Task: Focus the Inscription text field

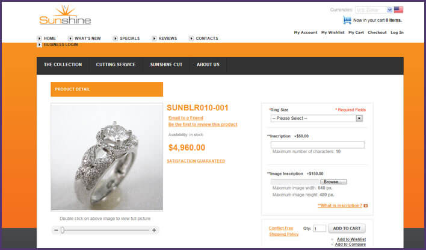Action: [317, 145]
